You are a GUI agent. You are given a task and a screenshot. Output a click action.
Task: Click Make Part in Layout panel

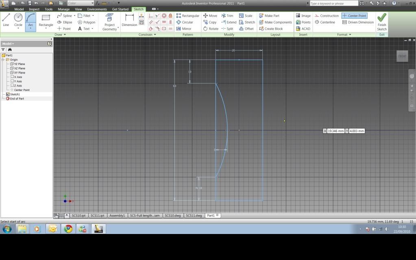pyautogui.click(x=269, y=16)
